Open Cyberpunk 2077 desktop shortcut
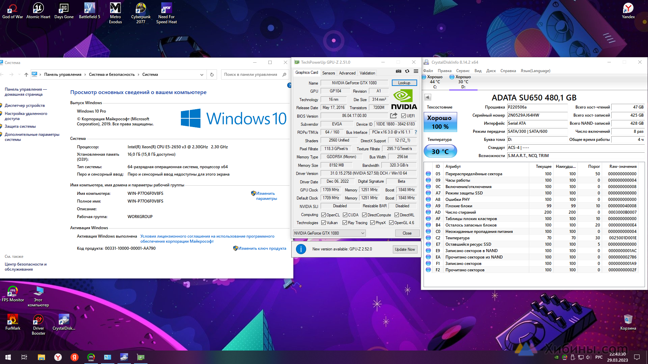Image resolution: width=648 pixels, height=364 pixels. (x=141, y=13)
